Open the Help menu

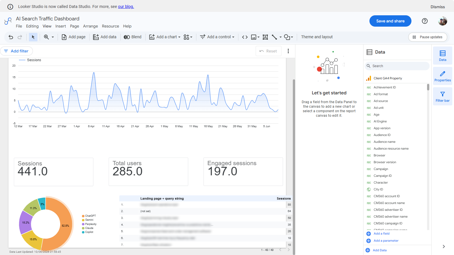tap(127, 26)
